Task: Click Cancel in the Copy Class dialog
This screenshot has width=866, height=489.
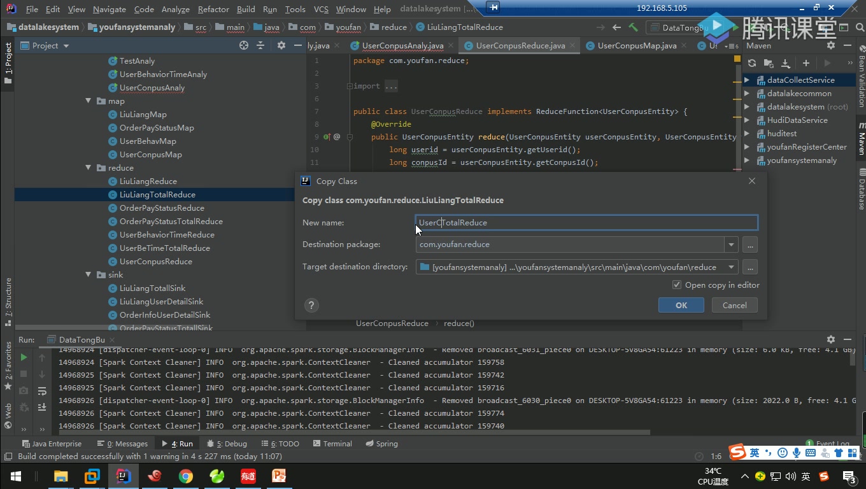Action: coord(734,305)
